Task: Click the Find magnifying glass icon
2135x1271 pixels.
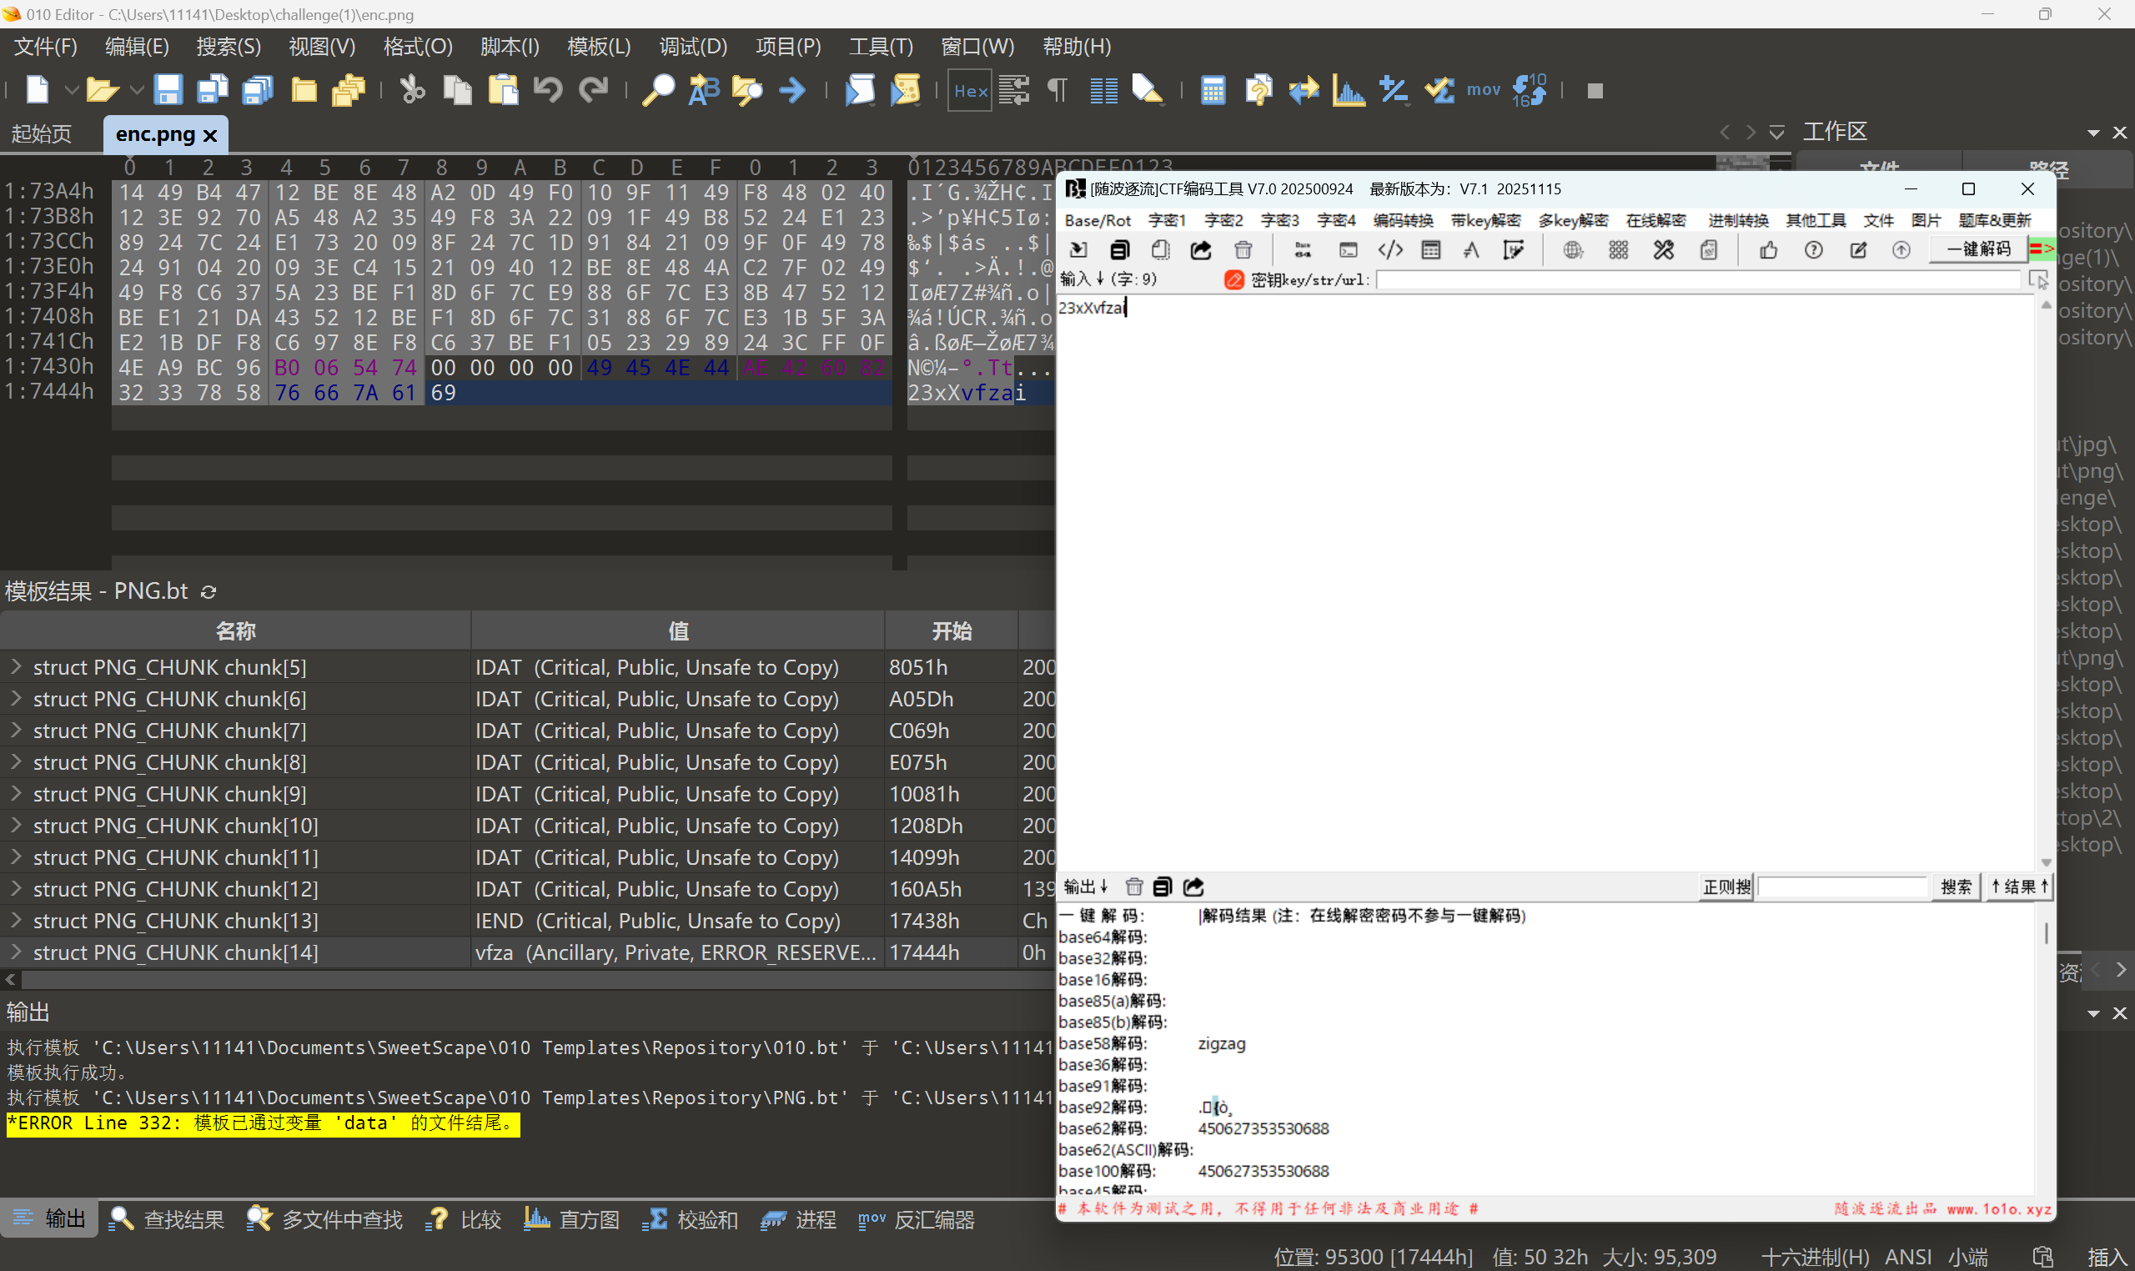Action: tap(658, 90)
